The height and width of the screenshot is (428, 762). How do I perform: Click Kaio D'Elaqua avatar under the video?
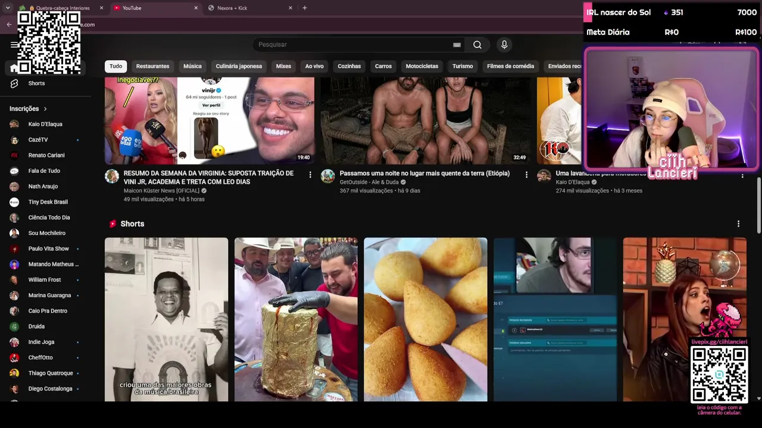tap(544, 176)
